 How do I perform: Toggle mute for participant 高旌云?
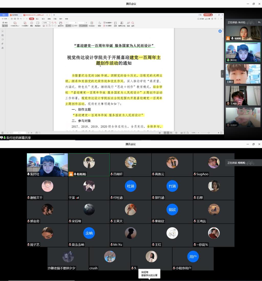click(153, 174)
